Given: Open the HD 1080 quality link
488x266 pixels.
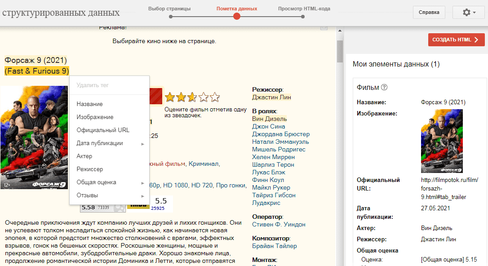Looking at the screenshot, I should [x=176, y=185].
